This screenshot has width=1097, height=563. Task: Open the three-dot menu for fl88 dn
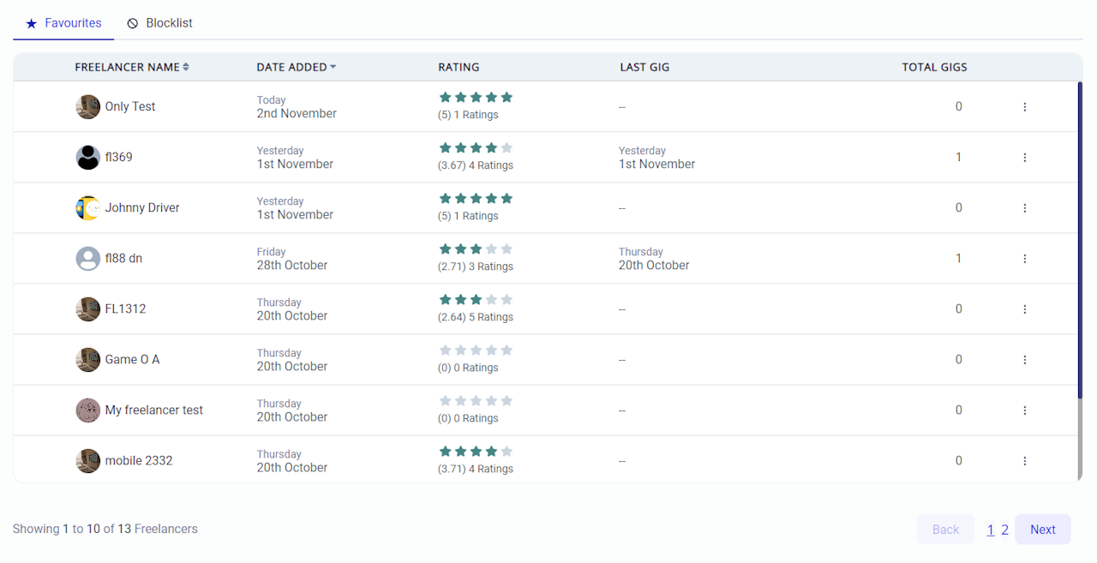click(1024, 259)
